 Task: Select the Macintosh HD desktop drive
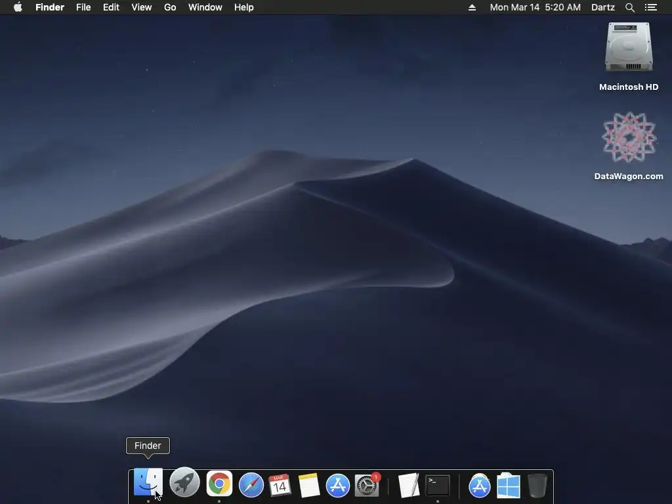pyautogui.click(x=629, y=47)
